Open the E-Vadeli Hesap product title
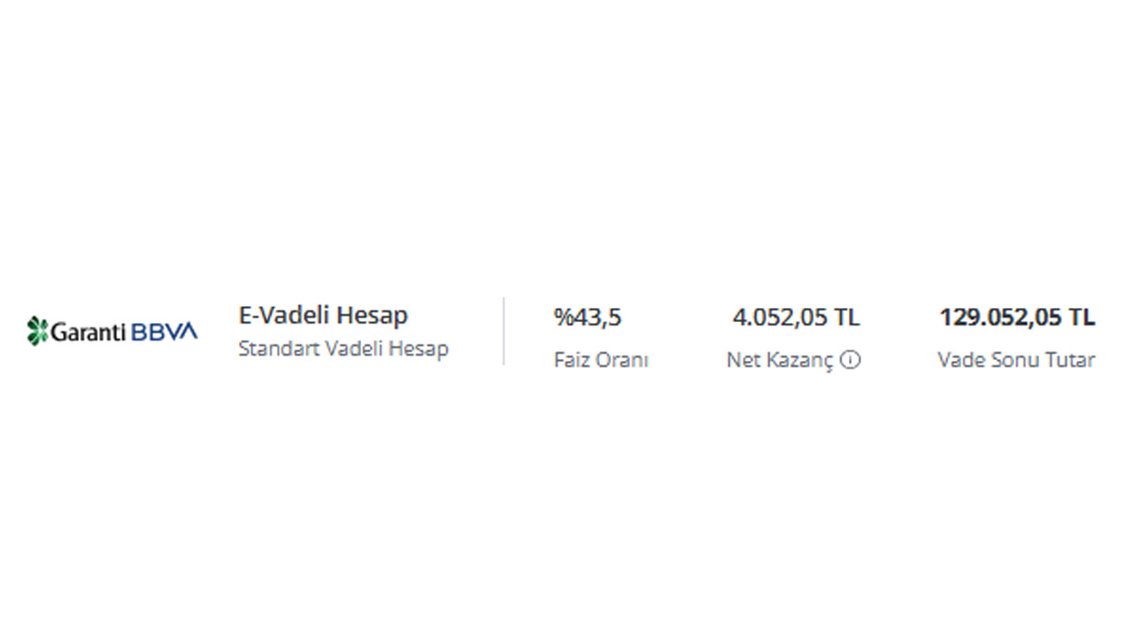Screen dimensions: 1133x637 click(x=323, y=315)
